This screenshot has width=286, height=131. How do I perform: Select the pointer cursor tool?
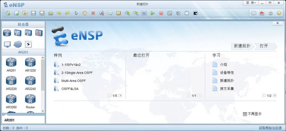pyautogui.click(x=76, y=13)
